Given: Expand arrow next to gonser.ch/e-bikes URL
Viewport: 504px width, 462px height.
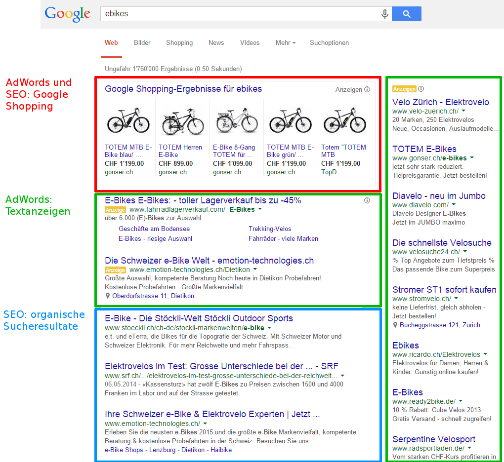Looking at the screenshot, I should pyautogui.click(x=472, y=157).
